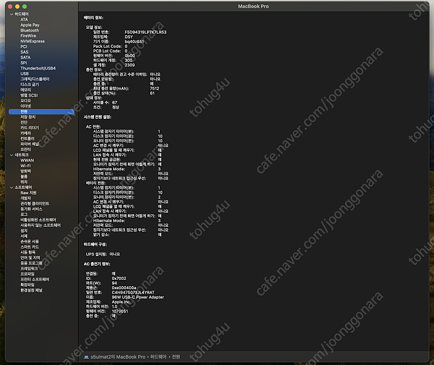Select the highlighted 전원 sidebar item
Image resolution: width=434 pixels, height=365 pixels.
pyautogui.click(x=24, y=111)
